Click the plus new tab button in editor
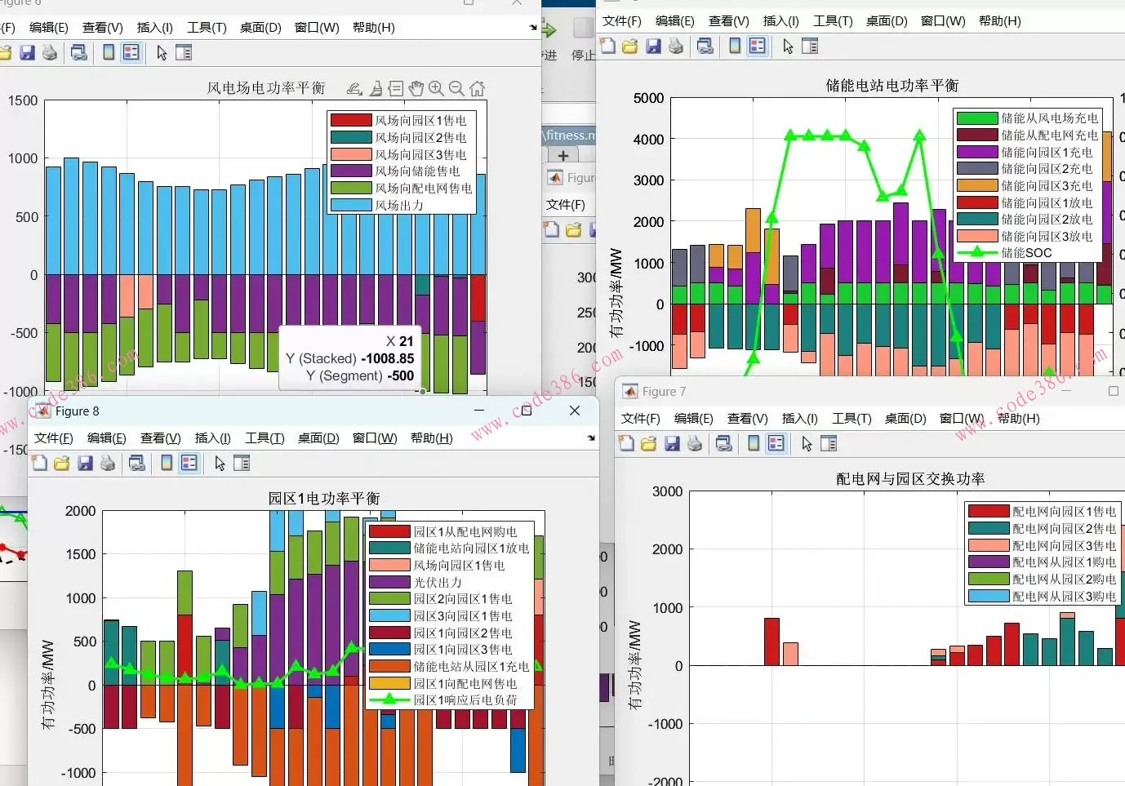 (x=563, y=156)
